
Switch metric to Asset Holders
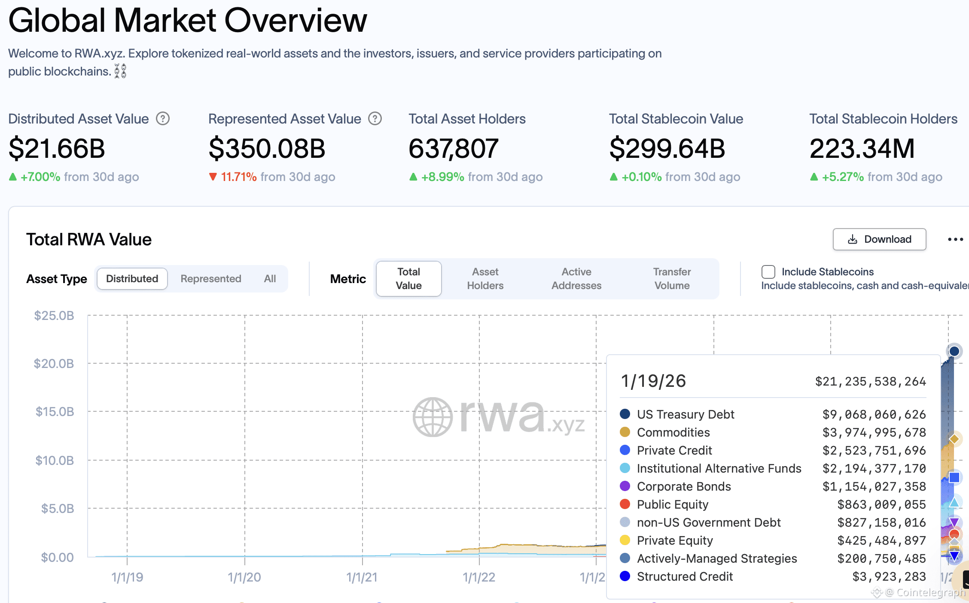(x=485, y=278)
